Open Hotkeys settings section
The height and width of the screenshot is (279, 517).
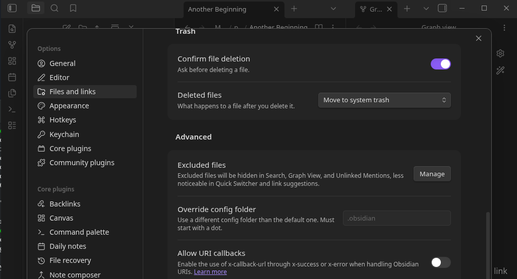[63, 120]
